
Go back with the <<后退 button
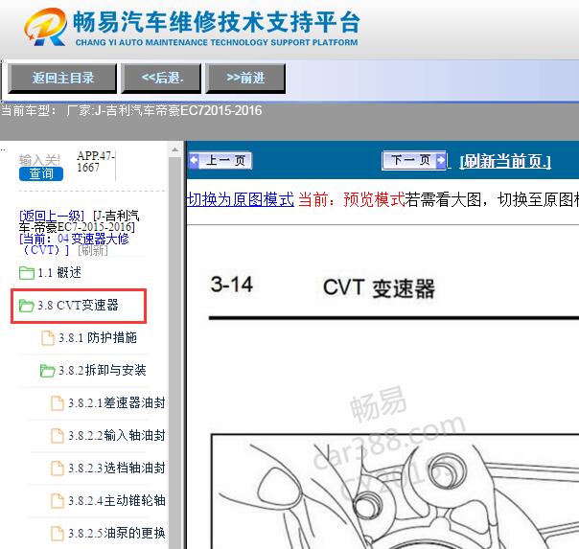[x=161, y=78]
